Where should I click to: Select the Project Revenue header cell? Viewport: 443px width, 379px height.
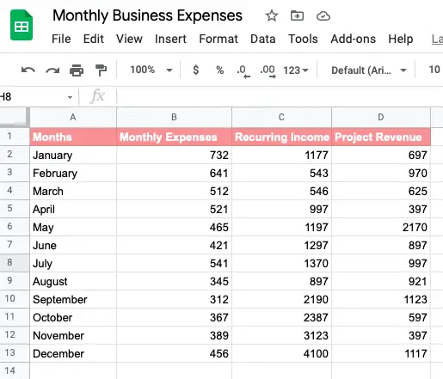381,137
